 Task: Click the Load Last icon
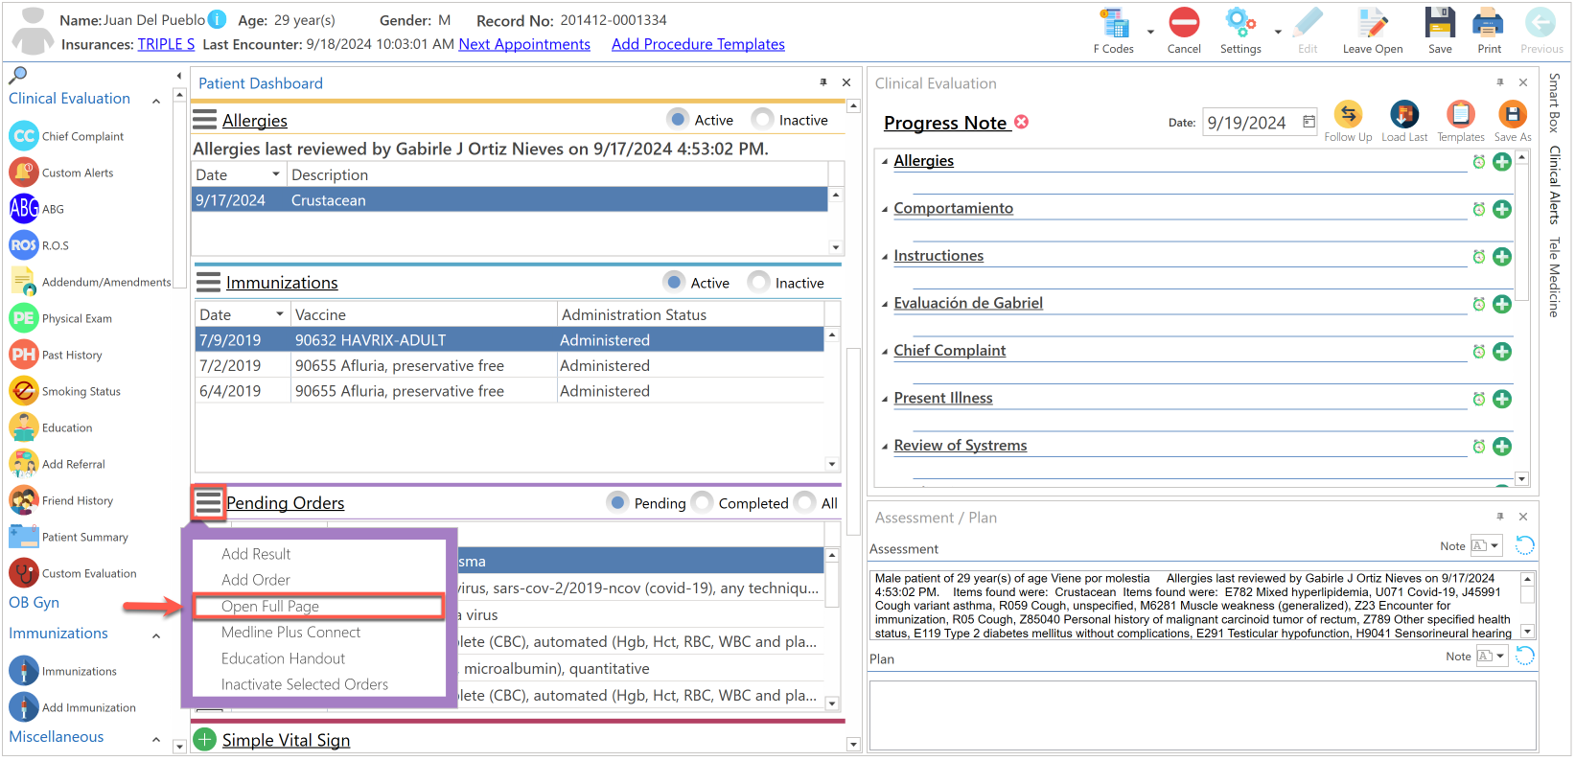(x=1404, y=115)
